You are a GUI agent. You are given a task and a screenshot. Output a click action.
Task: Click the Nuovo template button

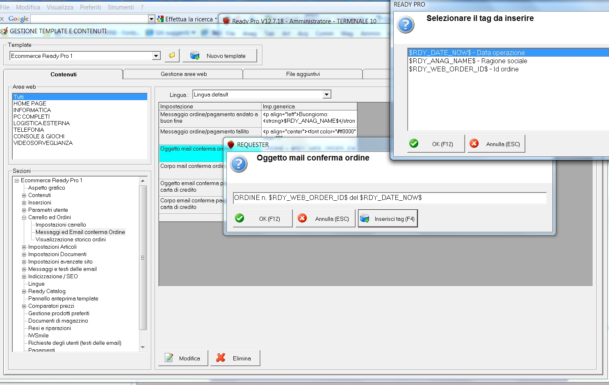[x=220, y=55]
